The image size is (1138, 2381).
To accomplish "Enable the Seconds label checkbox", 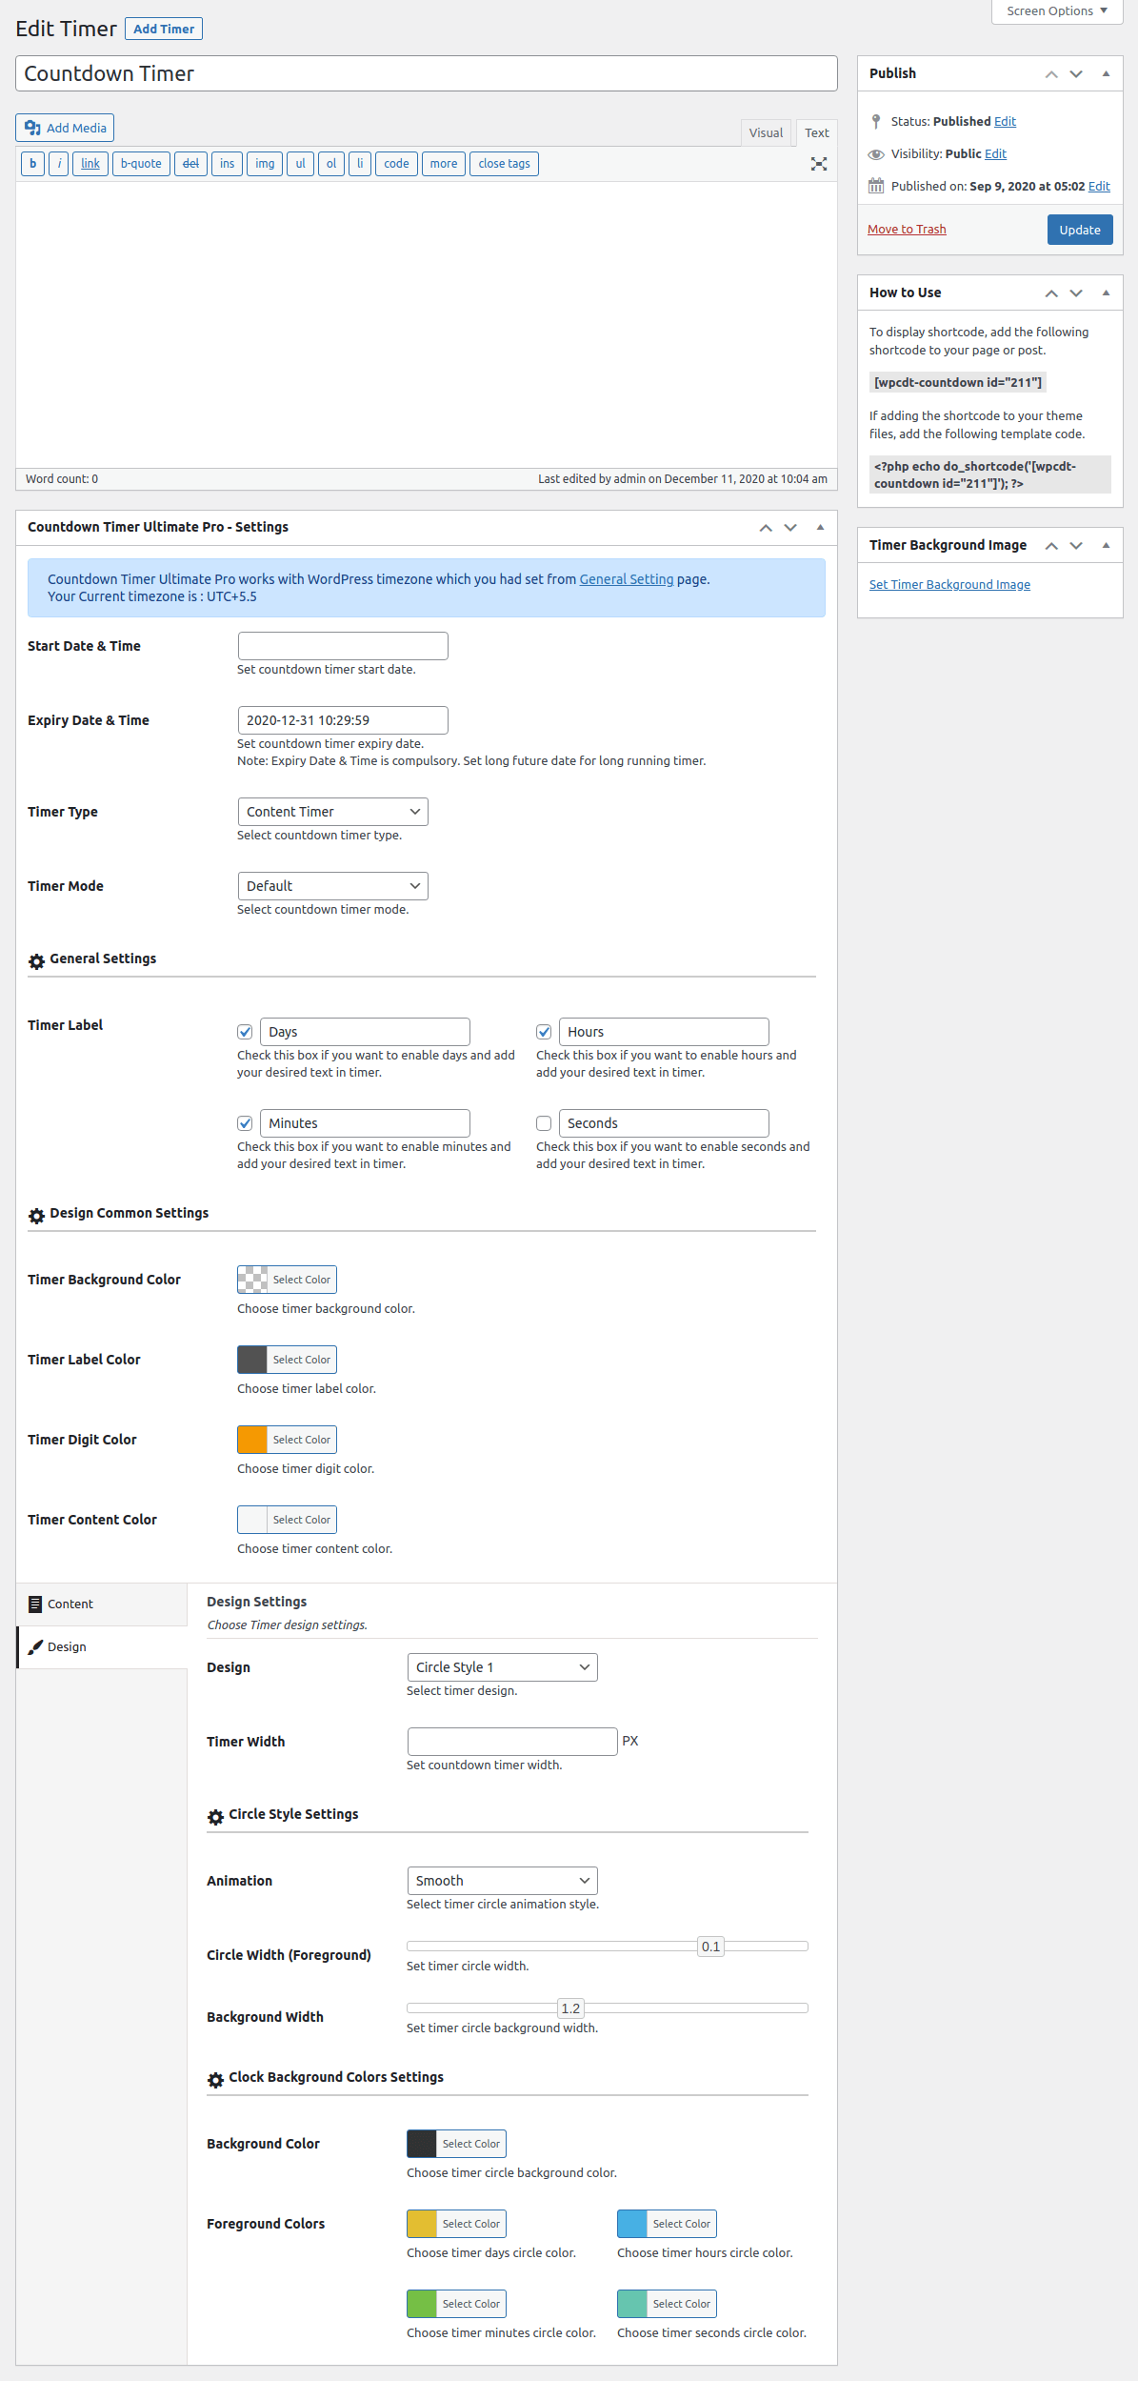I will point(544,1123).
